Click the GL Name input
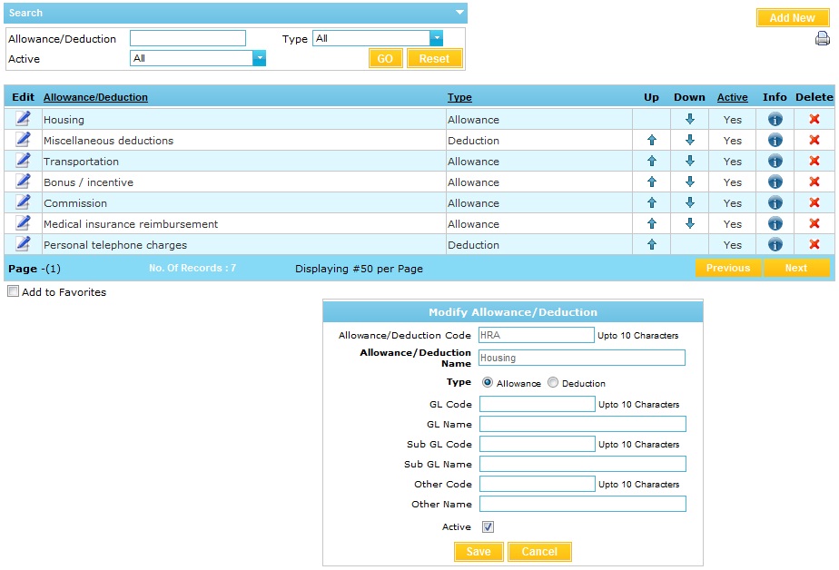839x570 pixels. point(583,424)
